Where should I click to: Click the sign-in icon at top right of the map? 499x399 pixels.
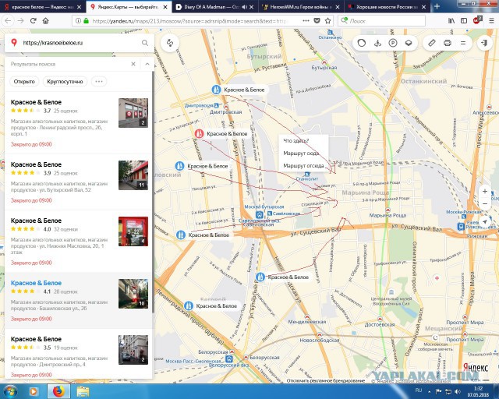pos(484,43)
